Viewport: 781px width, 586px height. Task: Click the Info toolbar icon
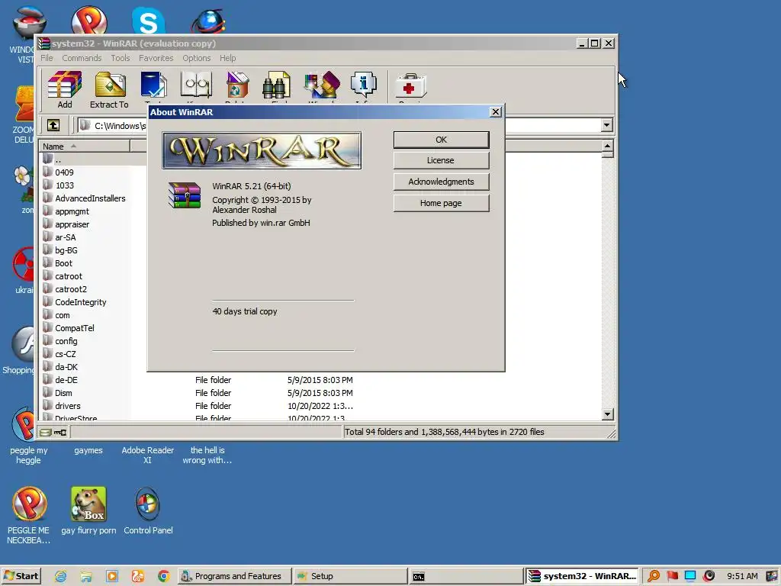[363, 85]
